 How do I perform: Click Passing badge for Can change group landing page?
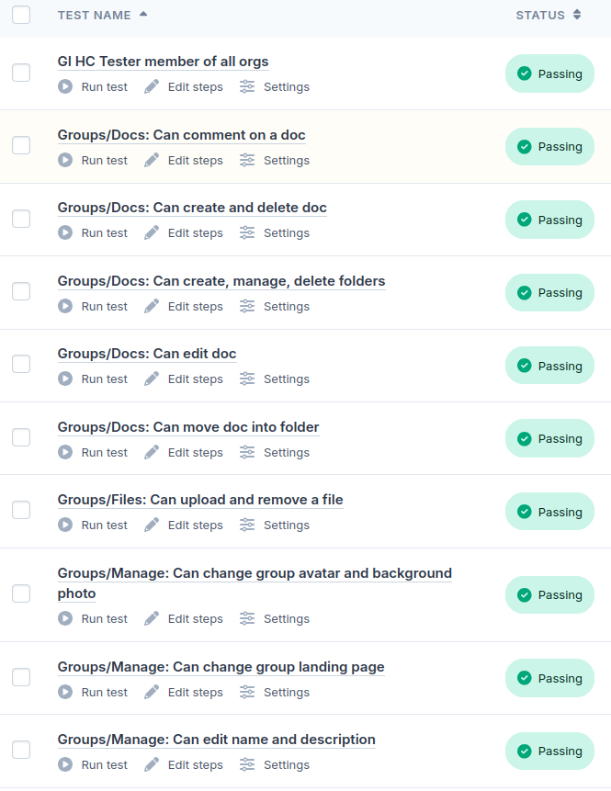(549, 678)
